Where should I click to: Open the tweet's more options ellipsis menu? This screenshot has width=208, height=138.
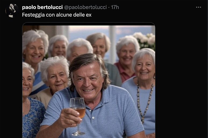pos(199,7)
